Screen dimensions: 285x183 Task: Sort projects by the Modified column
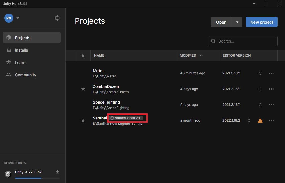[x=188, y=55]
